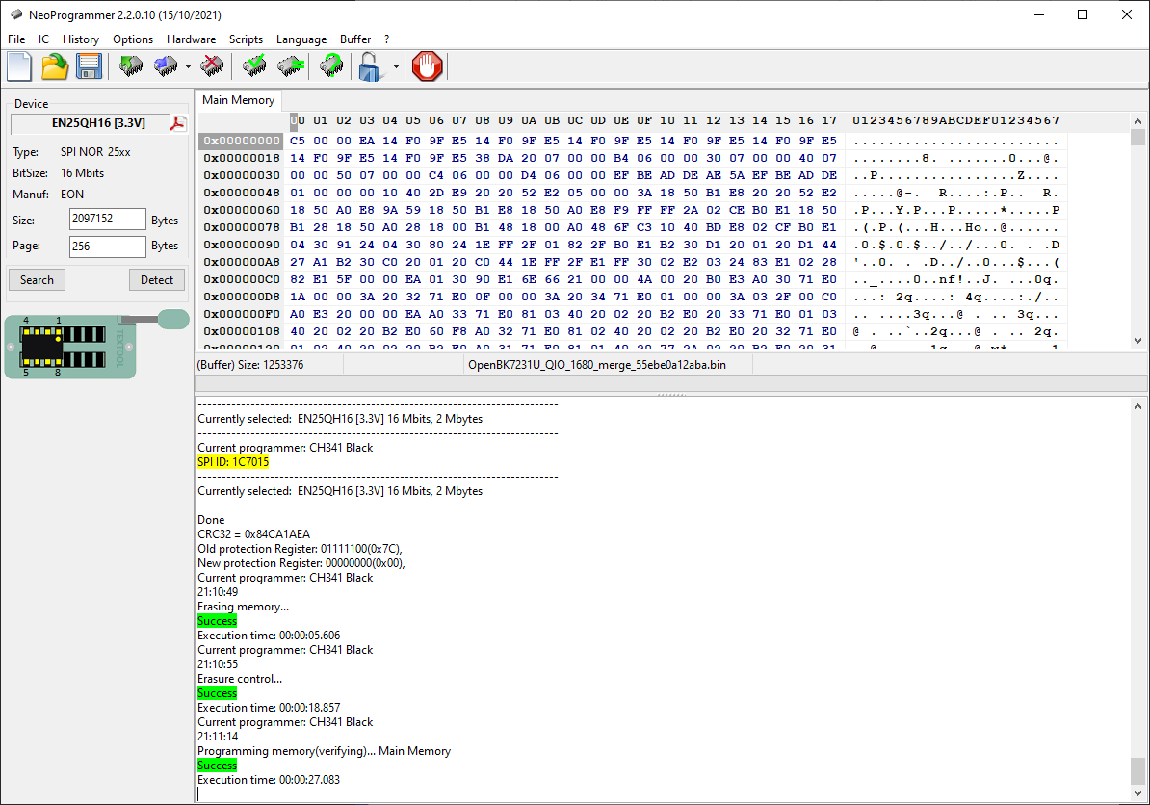Click the Search button
Viewport: 1150px width, 805px height.
(x=37, y=279)
